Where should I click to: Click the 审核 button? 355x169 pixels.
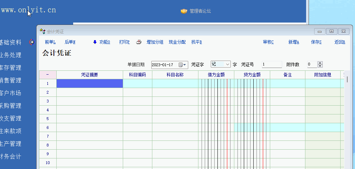(268, 42)
